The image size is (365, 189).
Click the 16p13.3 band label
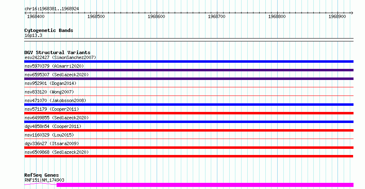[33, 36]
